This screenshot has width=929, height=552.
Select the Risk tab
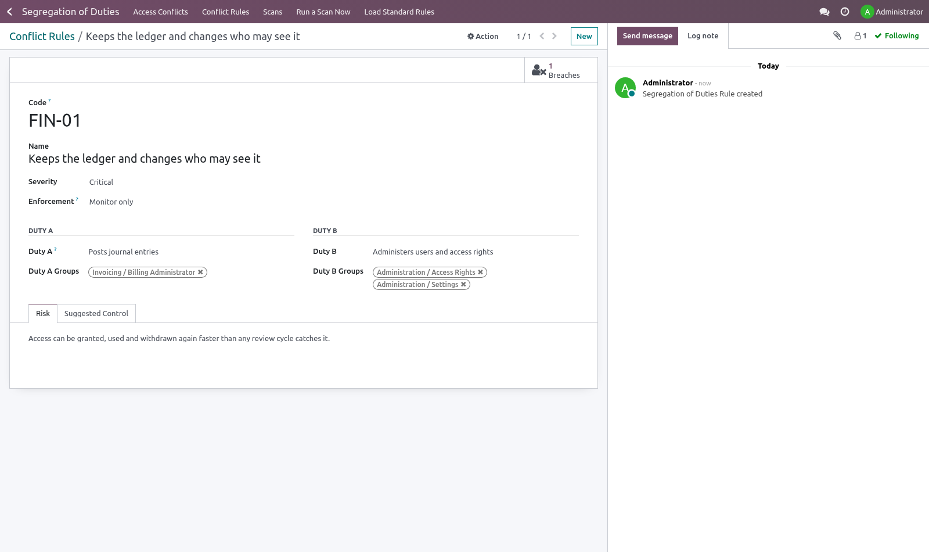click(43, 314)
